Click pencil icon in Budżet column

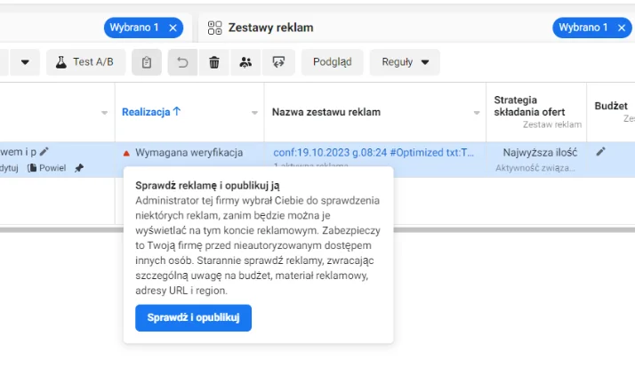tap(601, 152)
